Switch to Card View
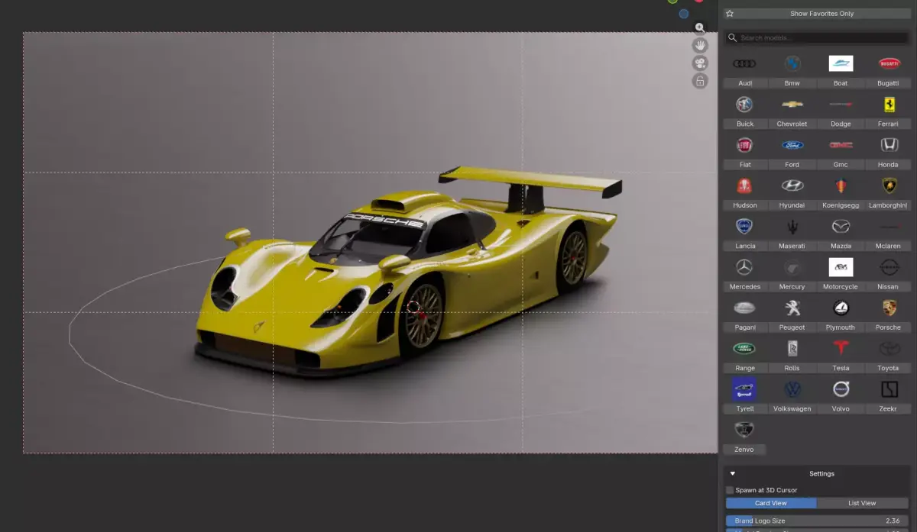917x532 pixels. tap(771, 503)
